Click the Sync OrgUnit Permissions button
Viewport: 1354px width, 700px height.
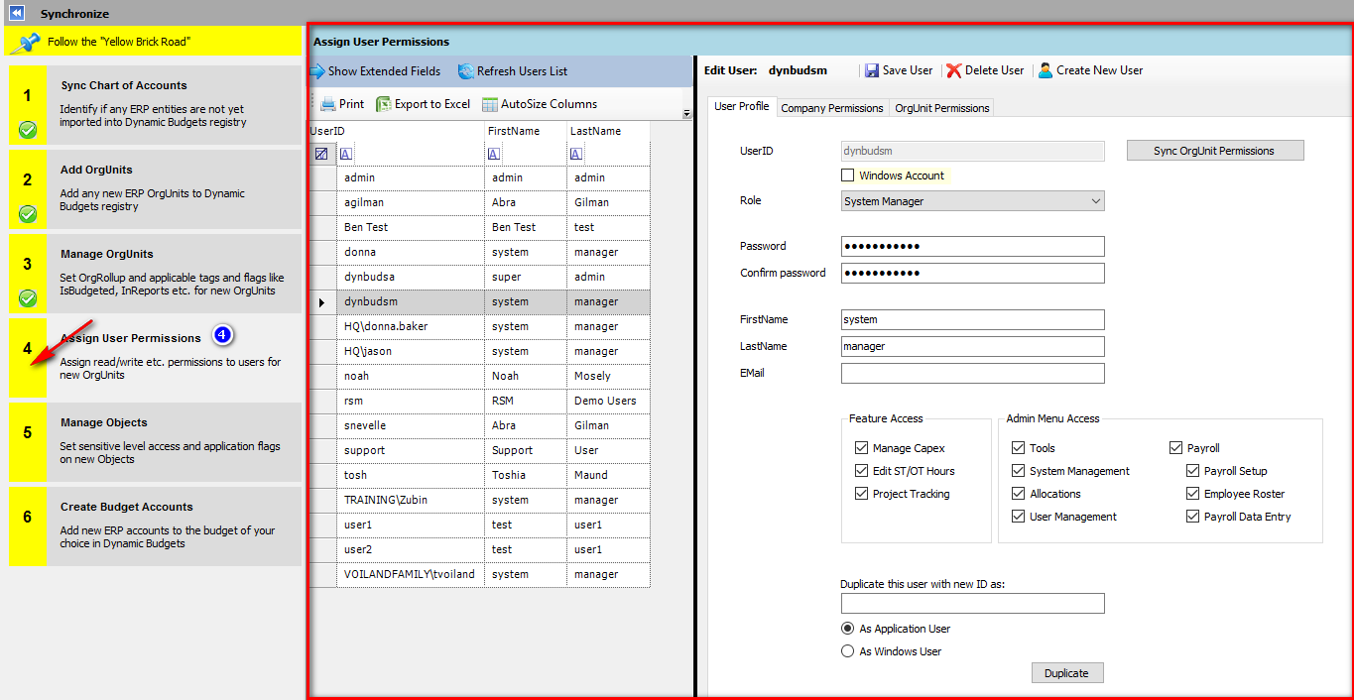click(x=1215, y=151)
